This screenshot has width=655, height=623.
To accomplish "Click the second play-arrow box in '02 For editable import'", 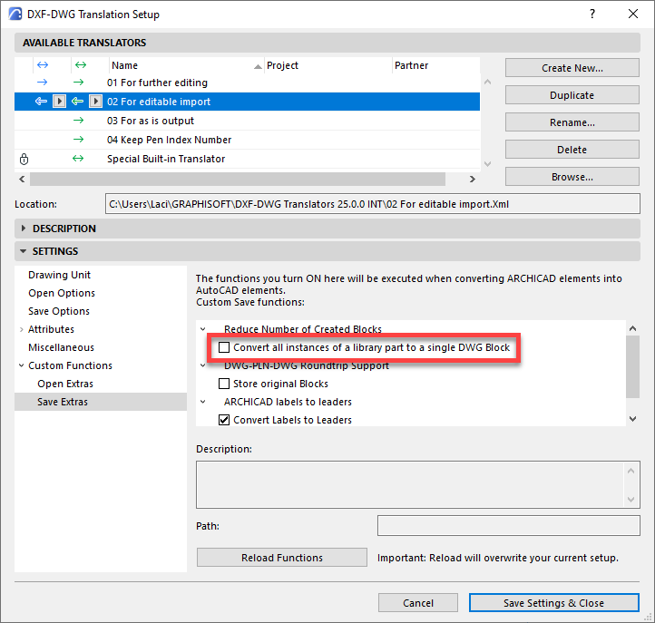I will 95,101.
